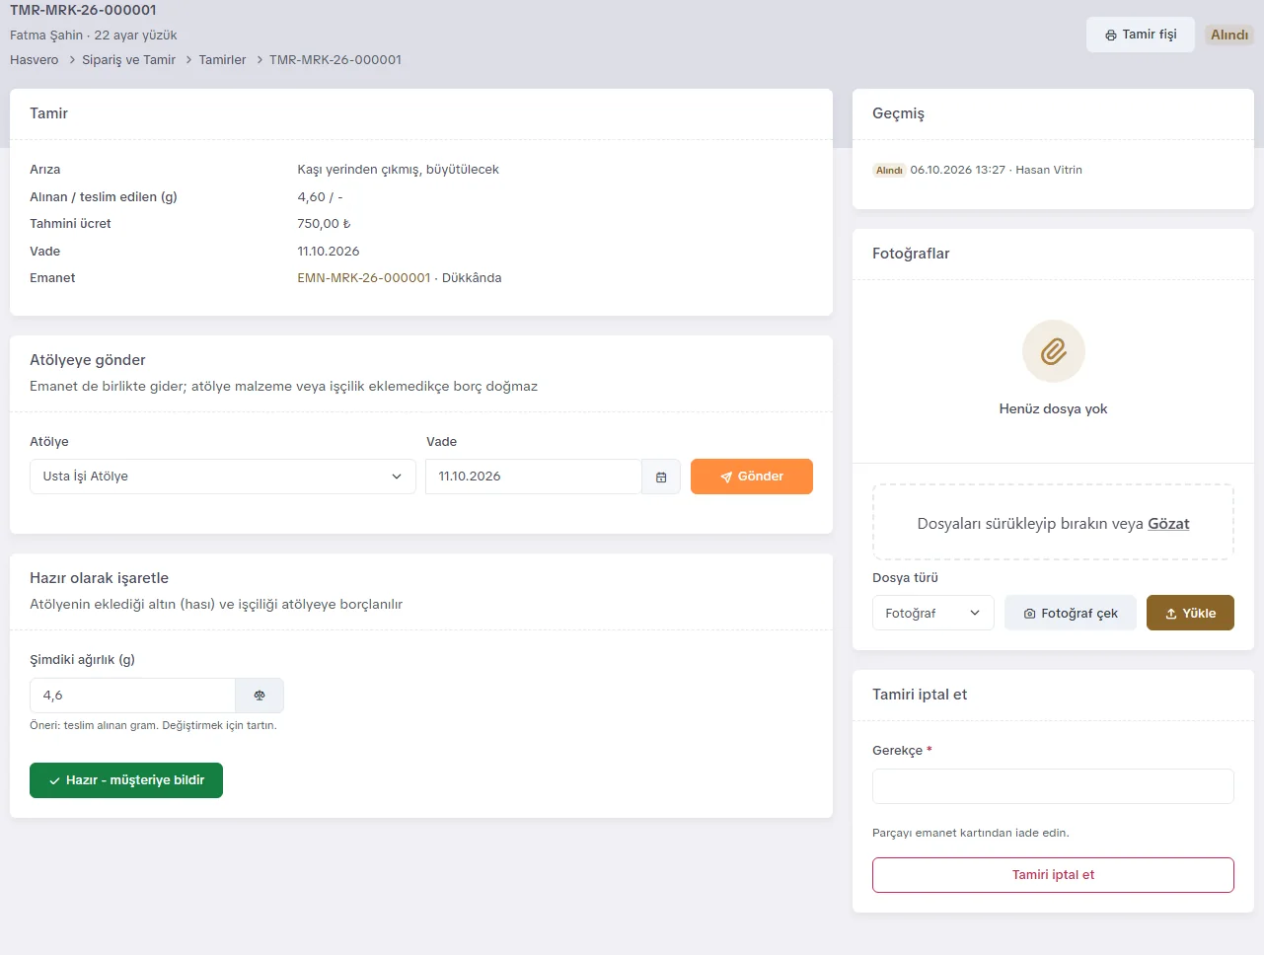Go to Hasvero in the breadcrumb
1264x955 pixels.
tap(35, 60)
